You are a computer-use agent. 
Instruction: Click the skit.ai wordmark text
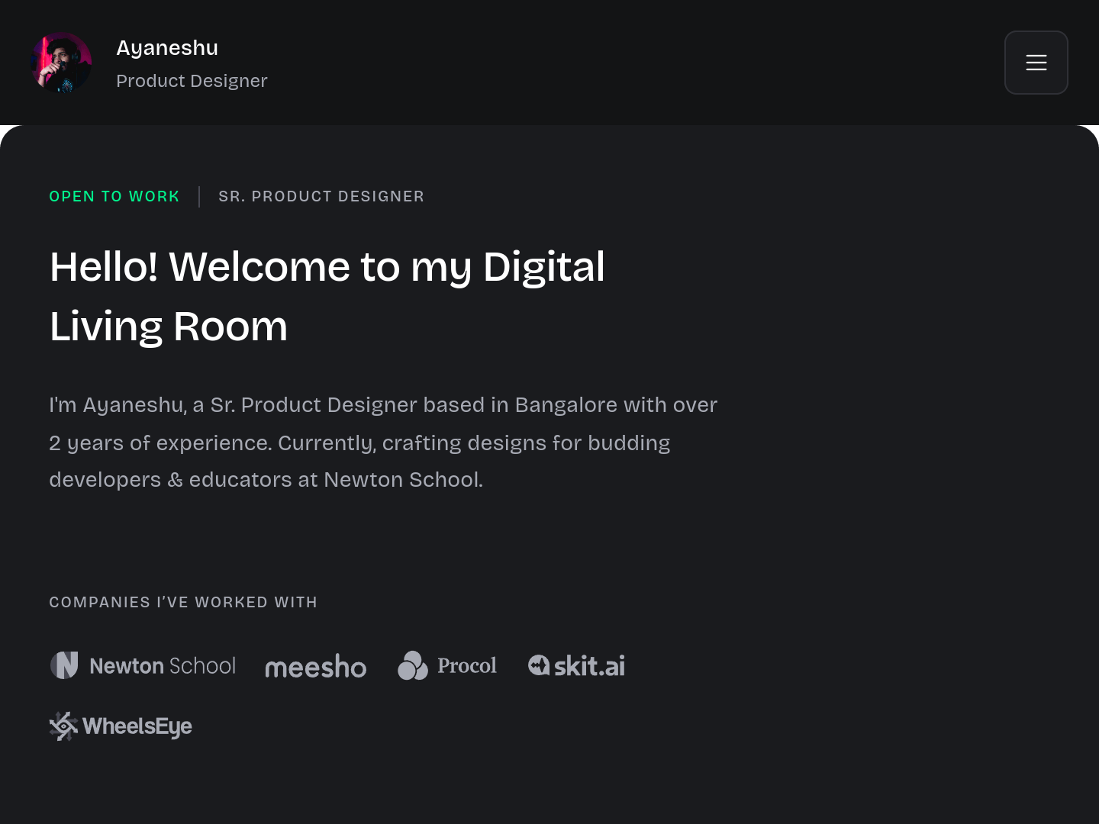(589, 666)
